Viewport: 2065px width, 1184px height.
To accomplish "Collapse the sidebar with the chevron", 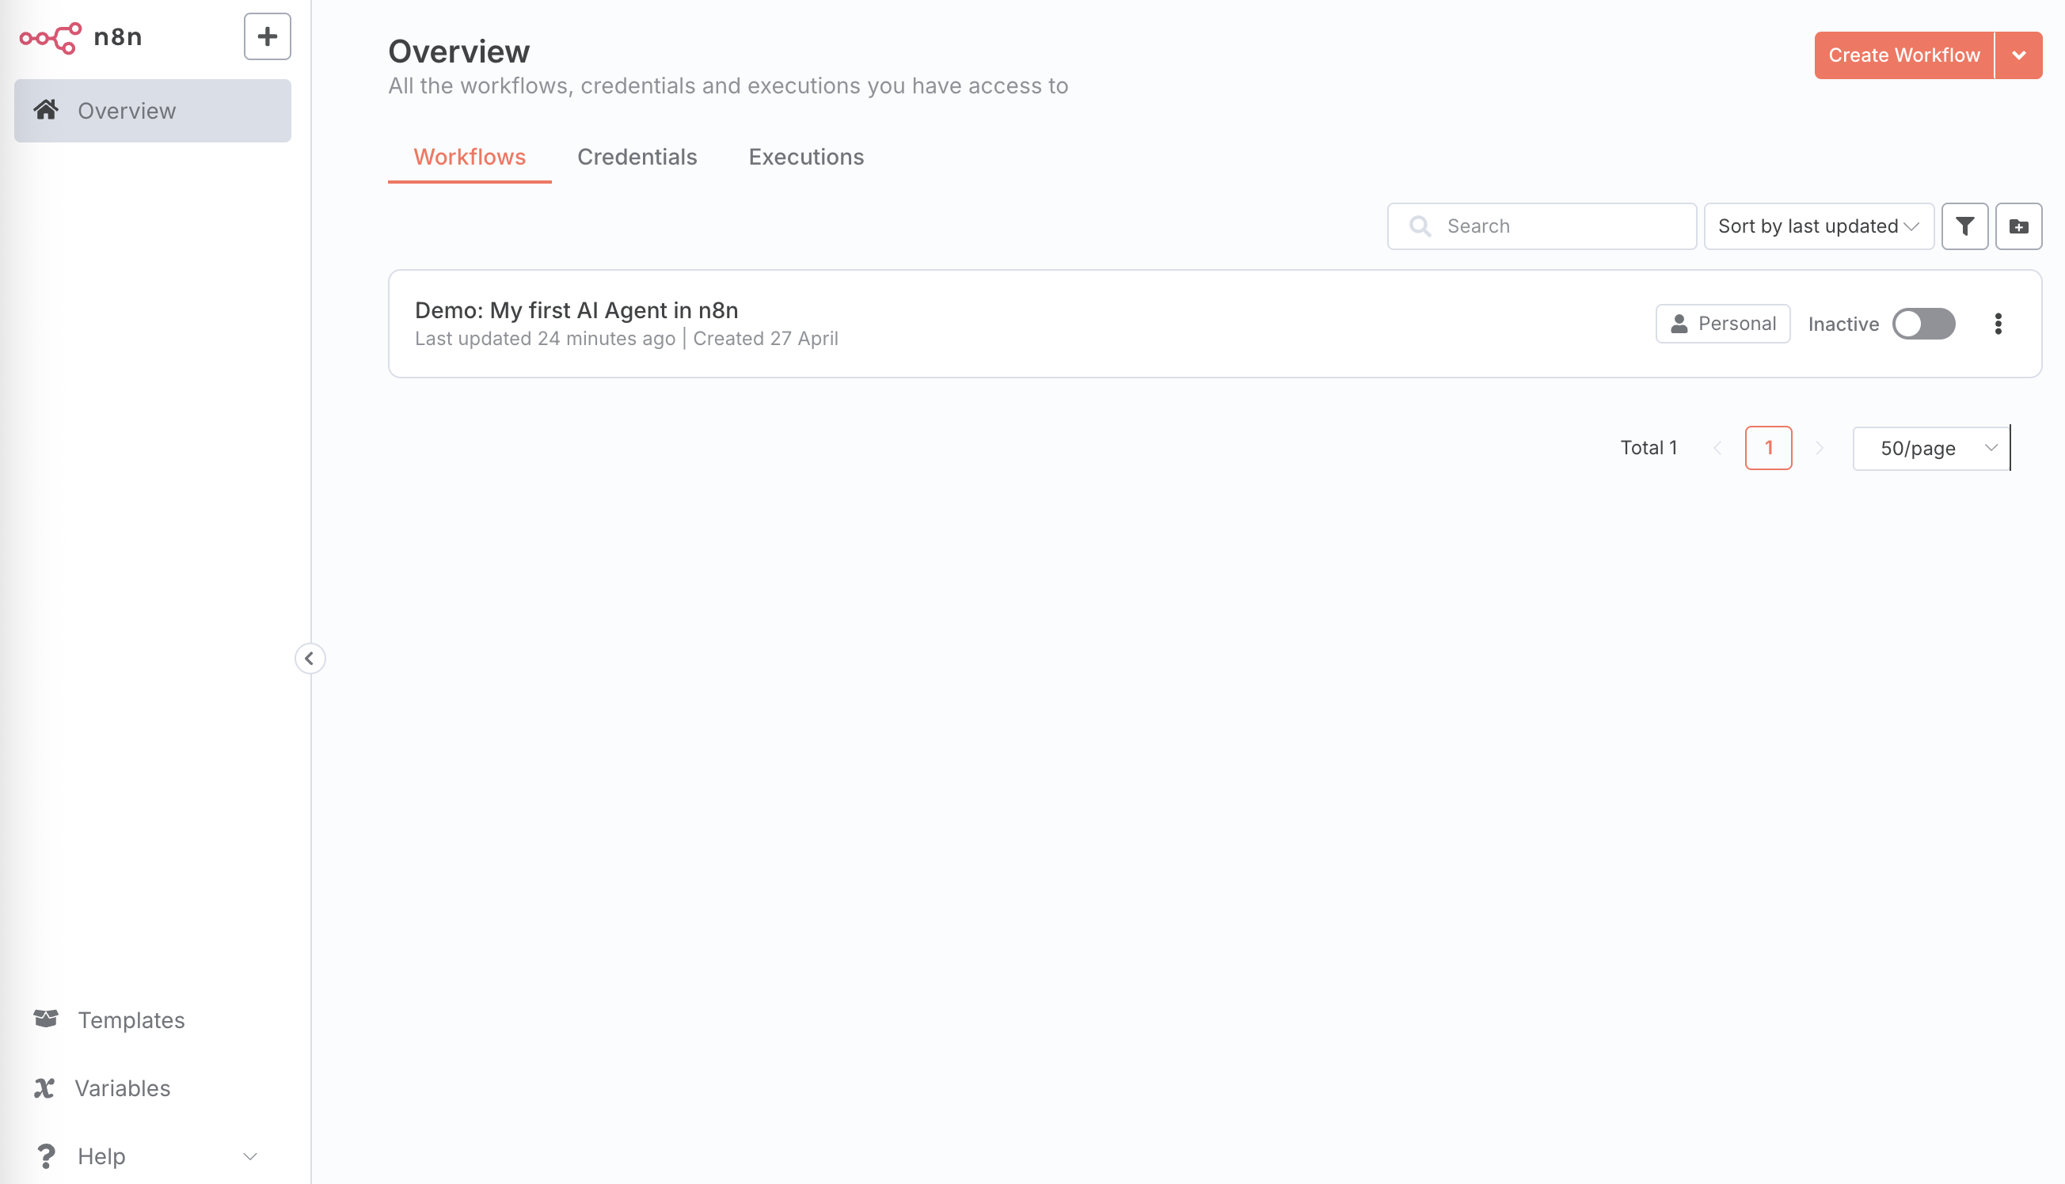I will tap(309, 658).
